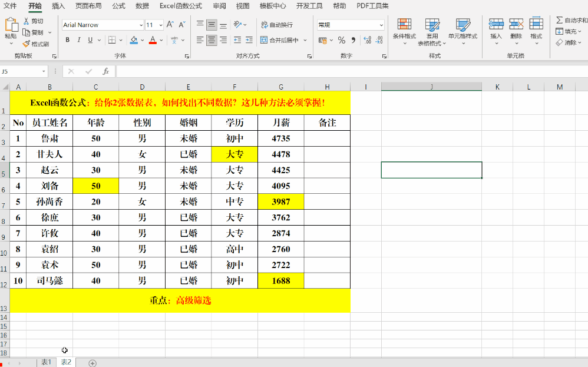Click the Cell Styles icon
Viewport: 588px width, 367px height.
tap(463, 24)
